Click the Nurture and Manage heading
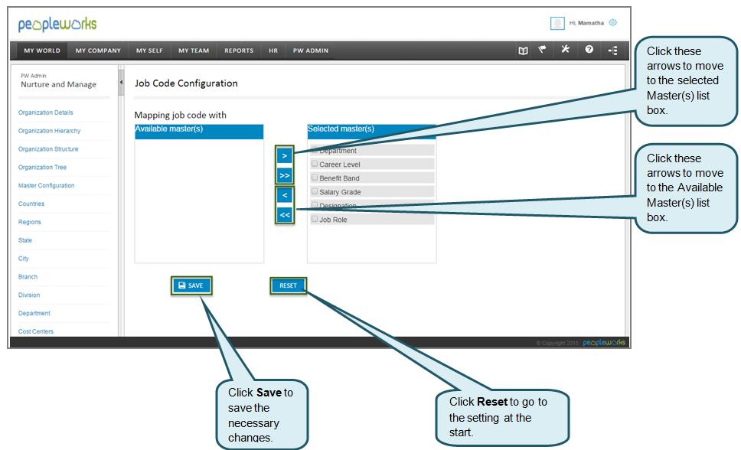 pyautogui.click(x=59, y=85)
